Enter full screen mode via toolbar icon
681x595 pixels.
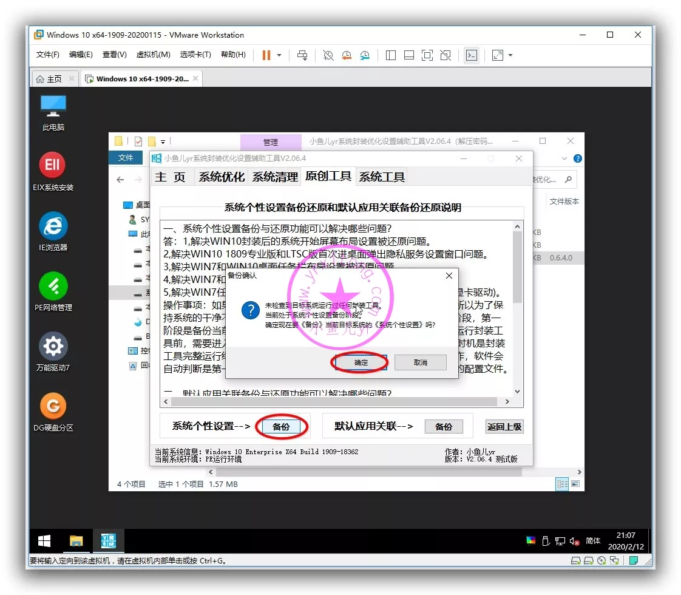(427, 55)
